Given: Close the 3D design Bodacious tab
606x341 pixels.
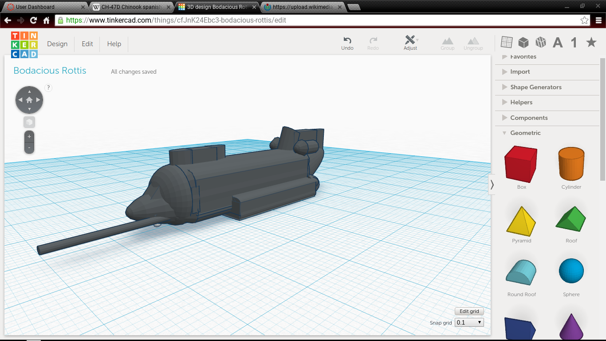Looking at the screenshot, I should coord(254,7).
